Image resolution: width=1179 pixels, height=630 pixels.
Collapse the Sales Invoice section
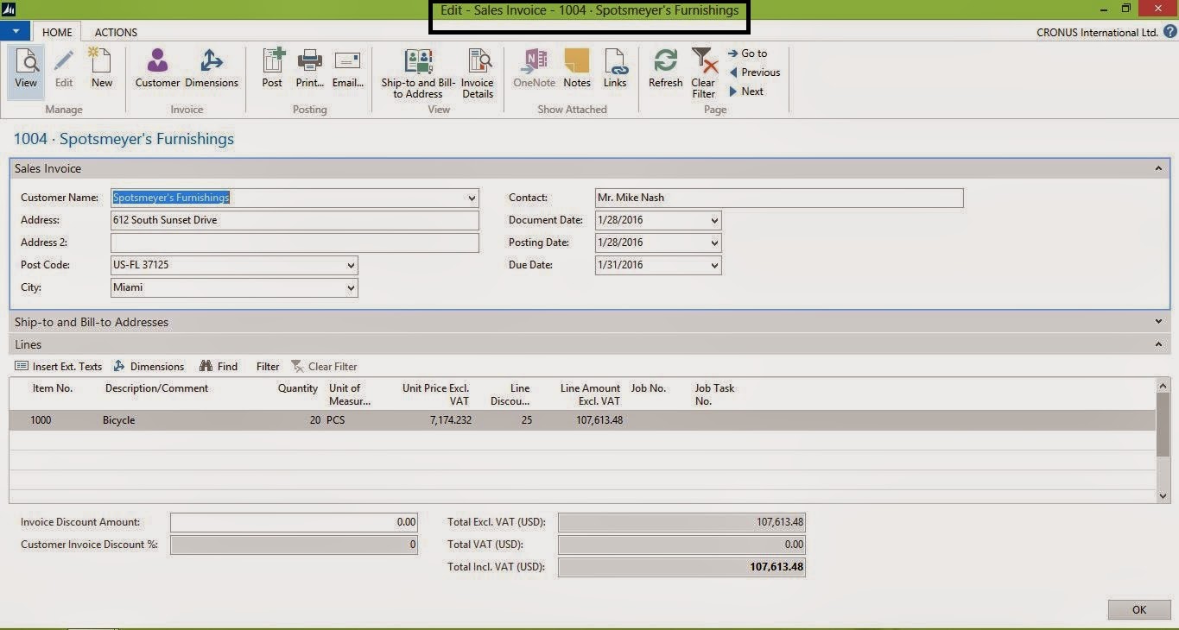1158,168
